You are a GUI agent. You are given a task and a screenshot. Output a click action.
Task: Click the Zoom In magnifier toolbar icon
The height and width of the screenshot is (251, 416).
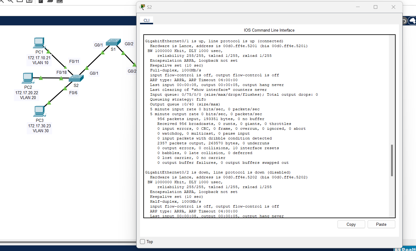[x=2, y=1]
